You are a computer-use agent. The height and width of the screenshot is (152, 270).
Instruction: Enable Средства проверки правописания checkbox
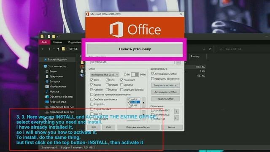click(92, 95)
